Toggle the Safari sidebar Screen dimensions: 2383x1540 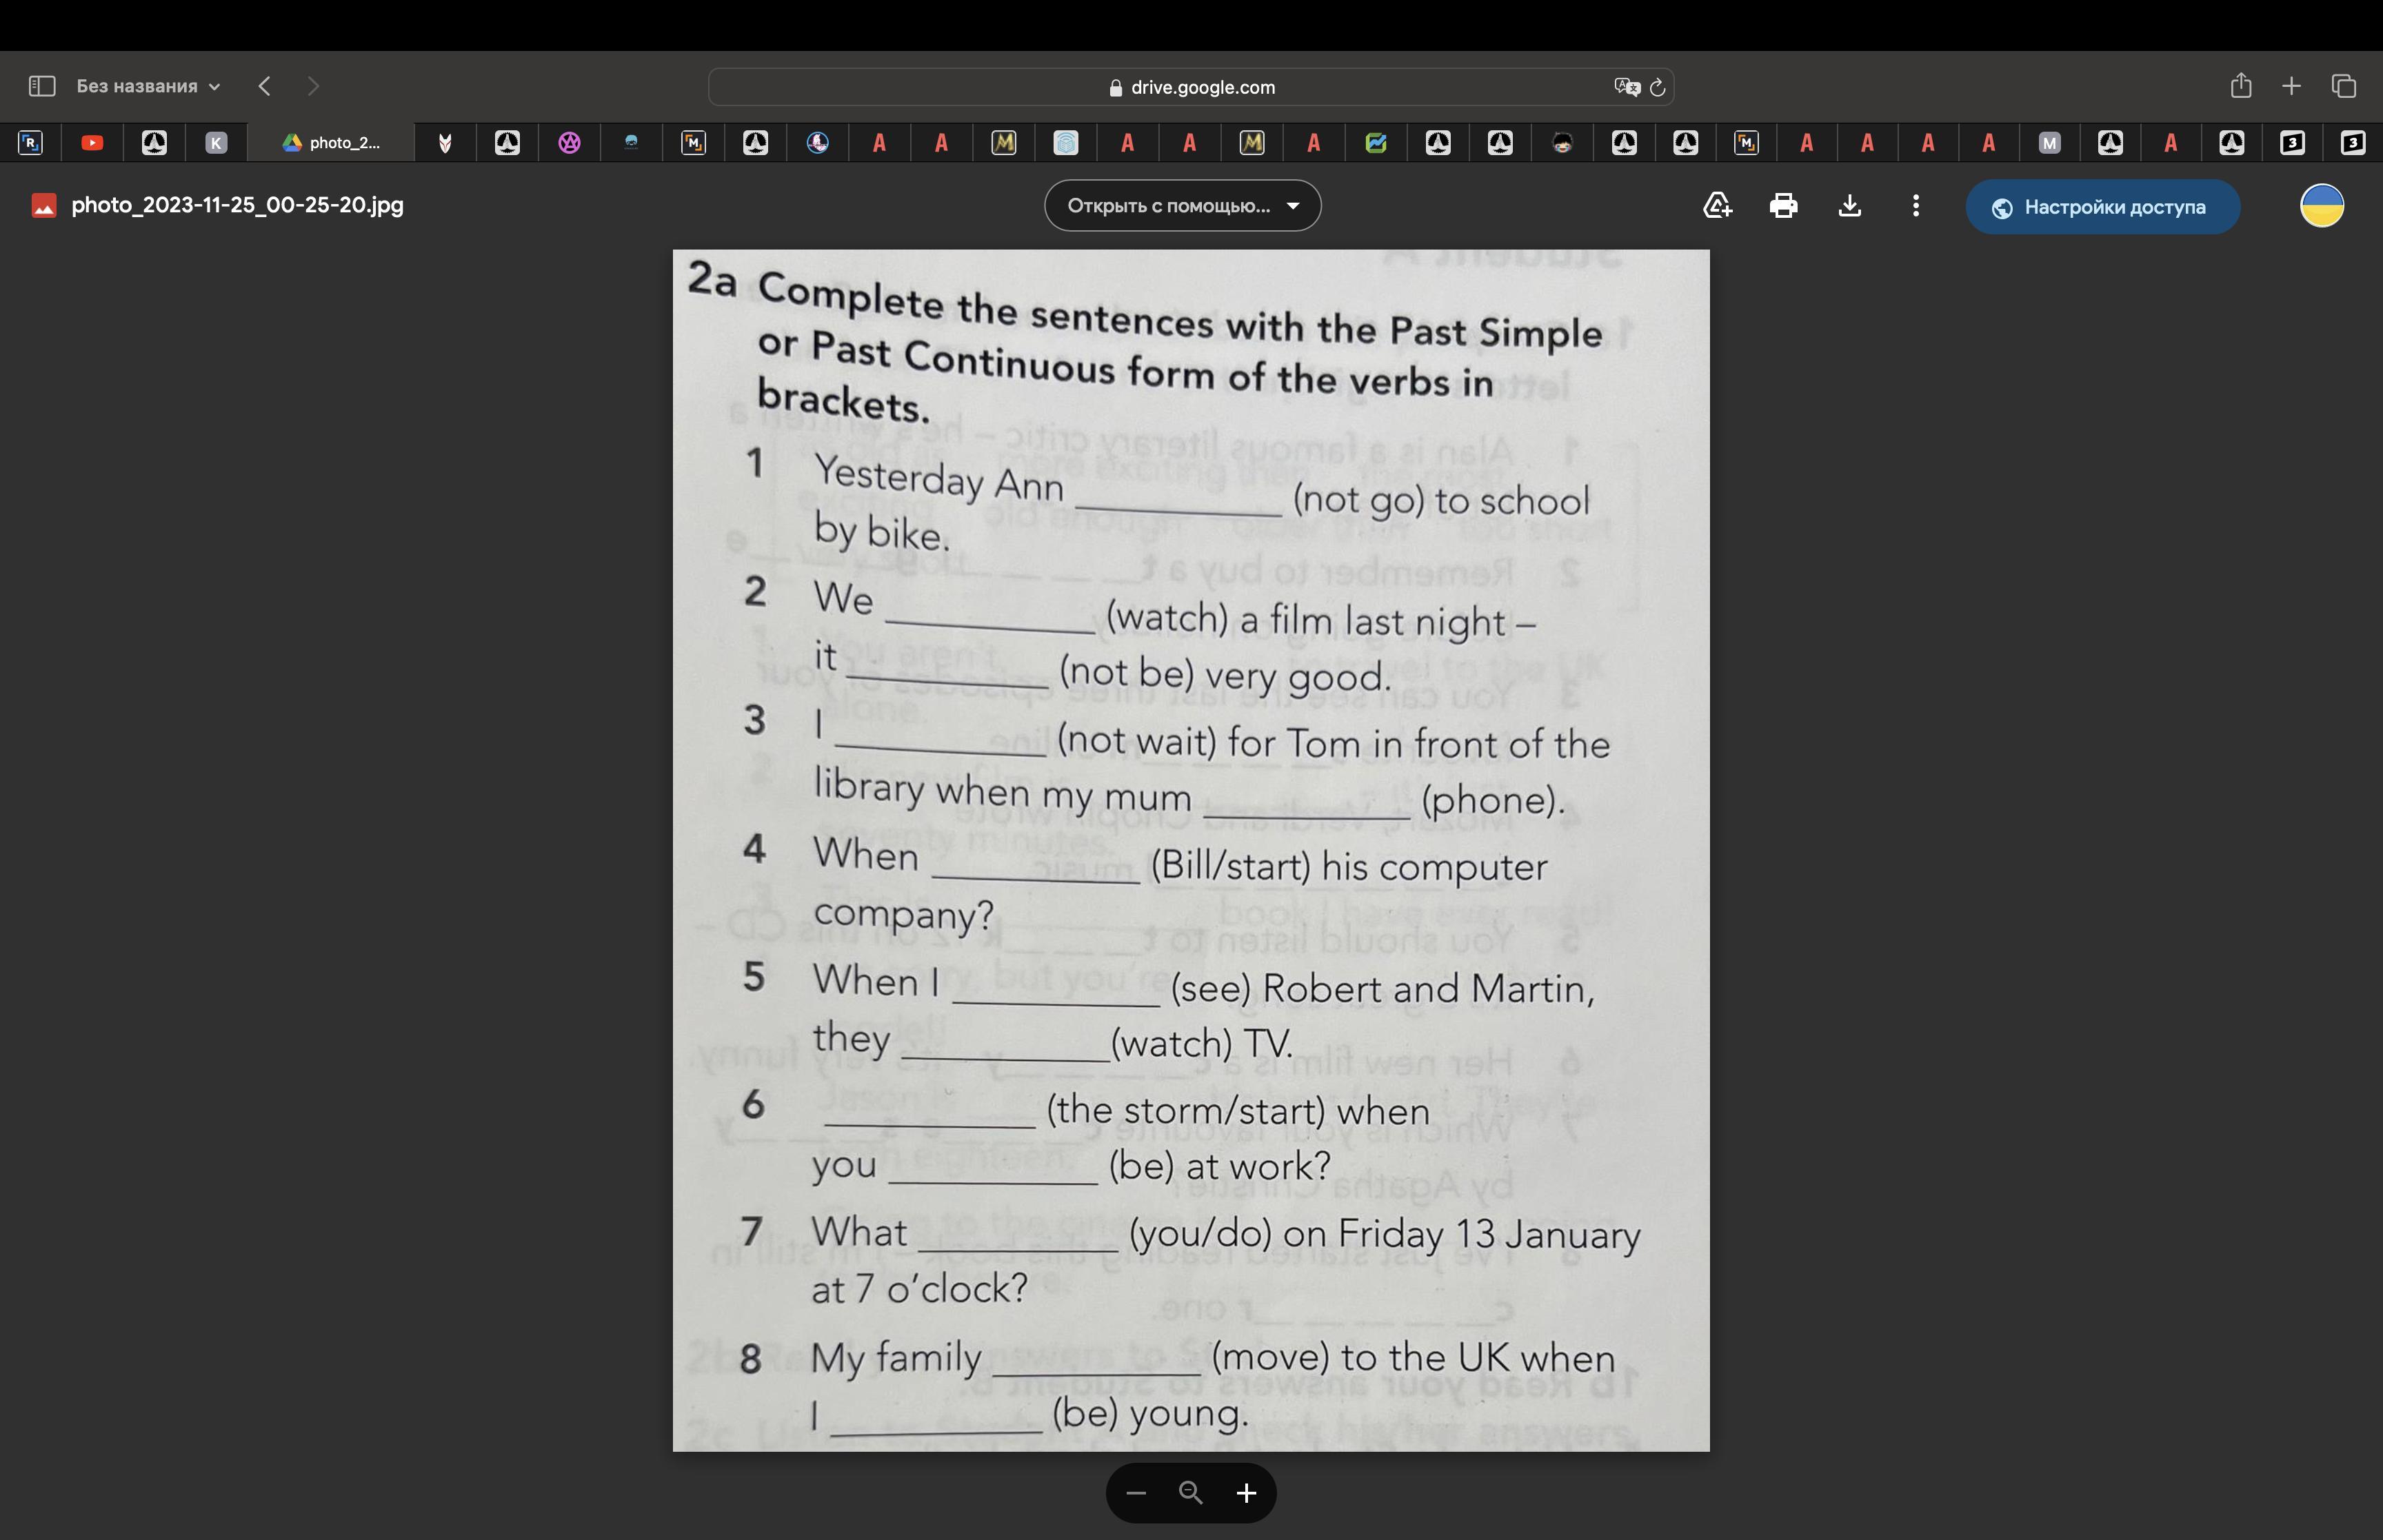(x=42, y=86)
